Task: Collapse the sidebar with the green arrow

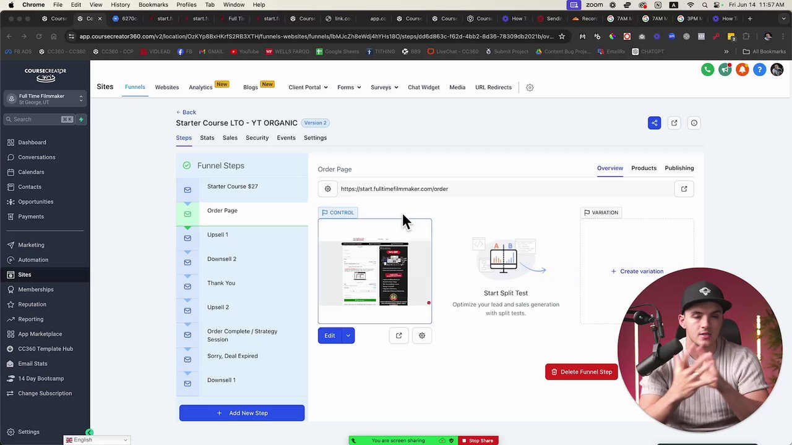Action: coord(89,433)
